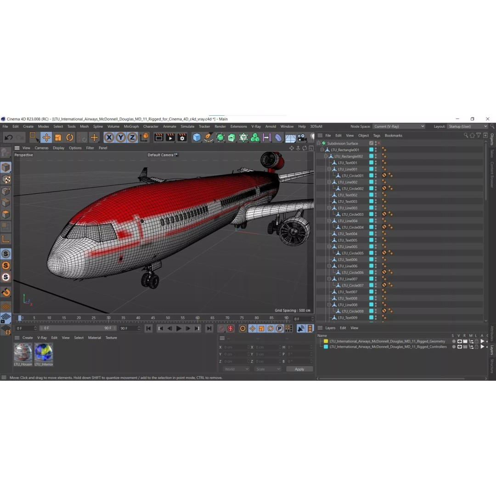Toggle visibility eye for Rigged_Controllers layer

[x=459, y=347]
